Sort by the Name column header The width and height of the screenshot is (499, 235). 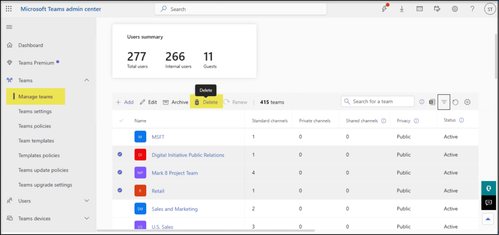[x=140, y=121]
